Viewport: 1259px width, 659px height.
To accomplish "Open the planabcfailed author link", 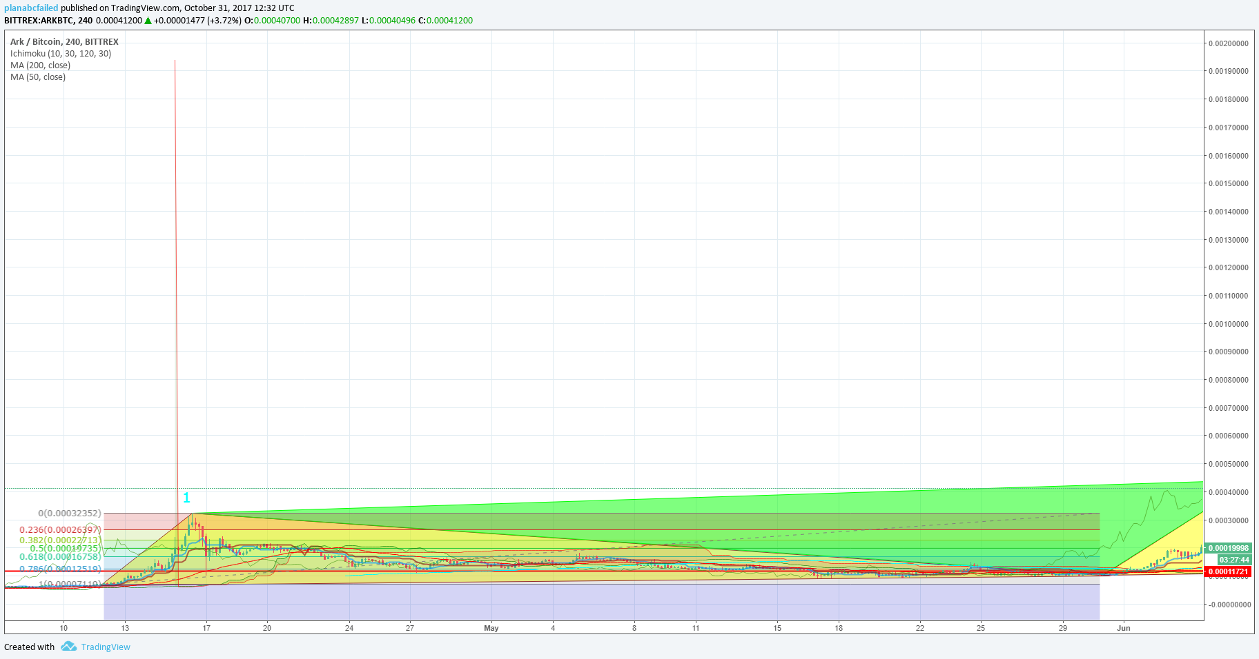I will click(x=31, y=8).
